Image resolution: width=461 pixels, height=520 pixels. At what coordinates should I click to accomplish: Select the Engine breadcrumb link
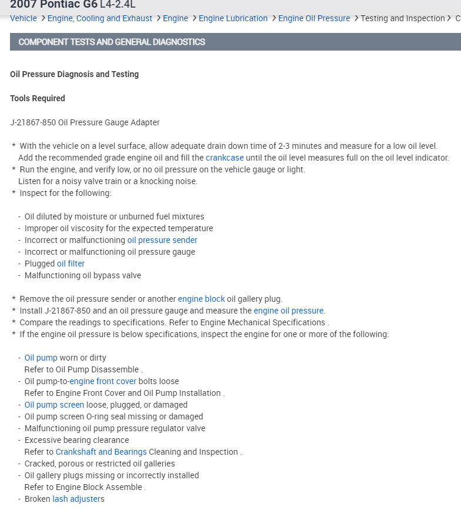tap(175, 18)
